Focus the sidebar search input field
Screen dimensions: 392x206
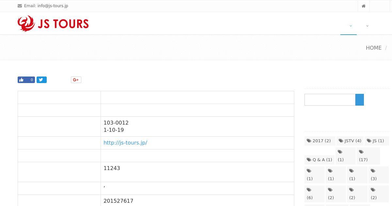pos(330,100)
